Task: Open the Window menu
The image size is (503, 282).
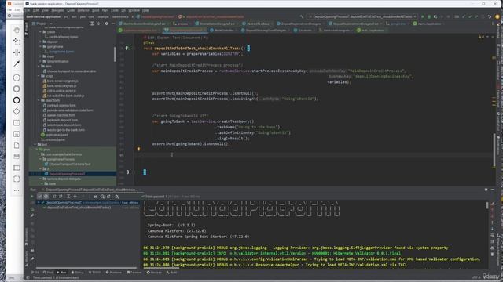Action: click(134, 10)
